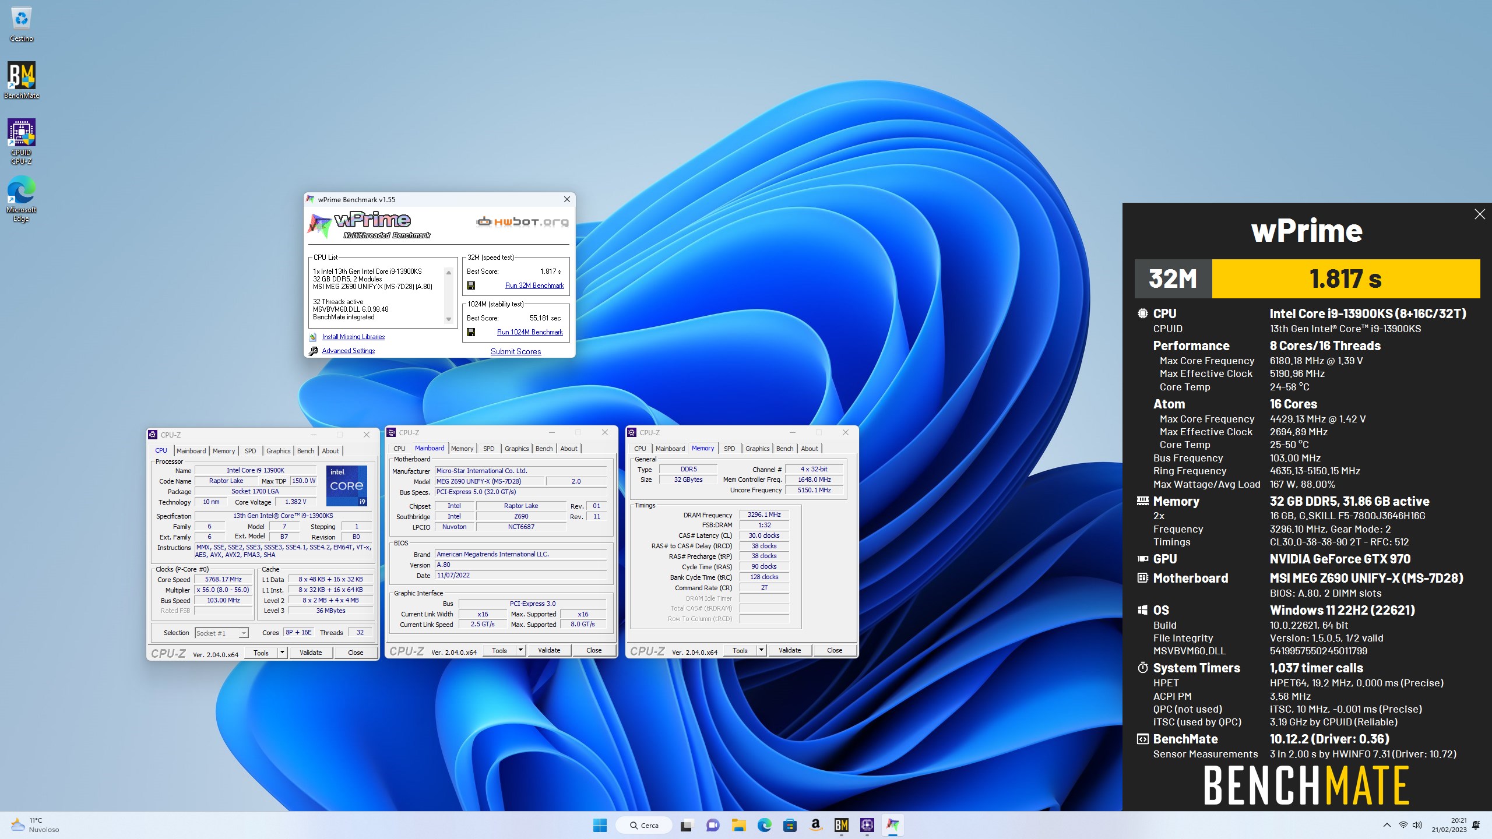
Task: Click the Install Missing Libraries icon
Action: coord(313,337)
